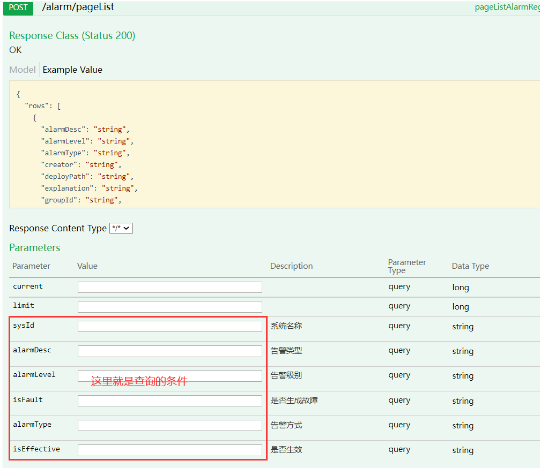Screen dimensions: 540x468
Task: Click the green POST method badge
Action: pos(18,7)
